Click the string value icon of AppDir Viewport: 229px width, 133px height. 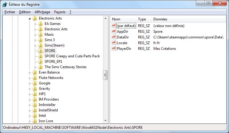[x=114, y=31]
